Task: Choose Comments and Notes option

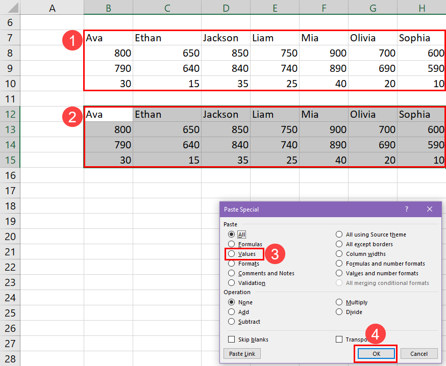Action: click(x=232, y=273)
